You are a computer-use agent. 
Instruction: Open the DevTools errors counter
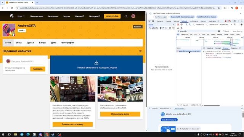(226, 21)
